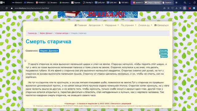Switch to the Difference tab

click(29, 2)
